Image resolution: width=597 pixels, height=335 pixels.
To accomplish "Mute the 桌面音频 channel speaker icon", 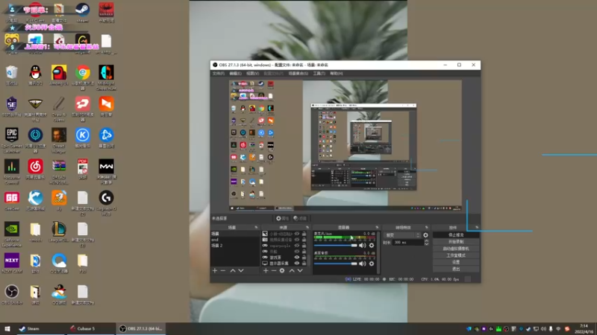I will click(x=363, y=264).
